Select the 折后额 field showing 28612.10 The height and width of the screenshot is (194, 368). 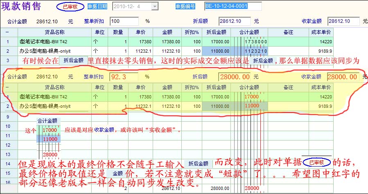tap(235, 21)
